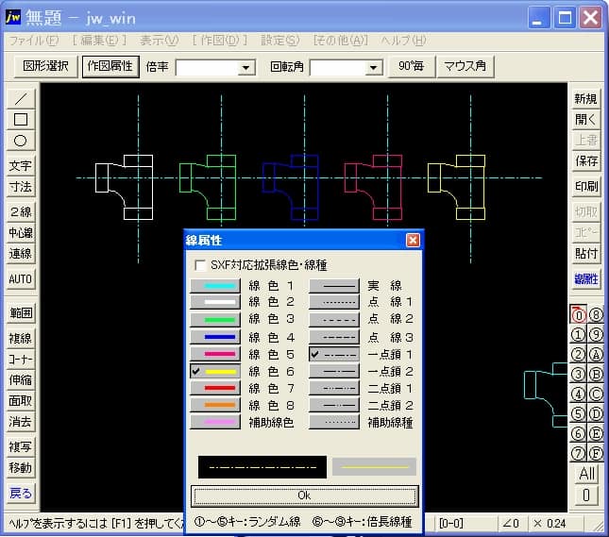Viewport: 609px width, 537px height.
Task: Select layer A circle button
Action: (596, 354)
